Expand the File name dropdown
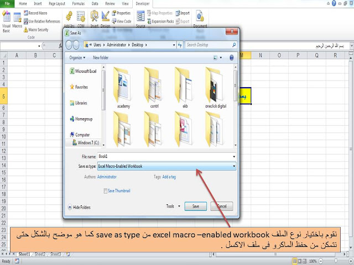 pos(234,157)
